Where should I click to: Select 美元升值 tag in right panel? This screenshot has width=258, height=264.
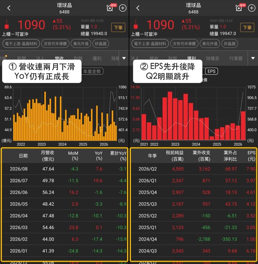pos(210,44)
